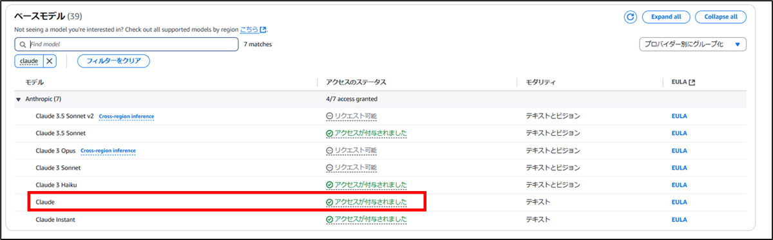Click リクエスト可能 status for Claude 3 Sonnet
Viewport: 773px width, 240px height.
(352, 167)
